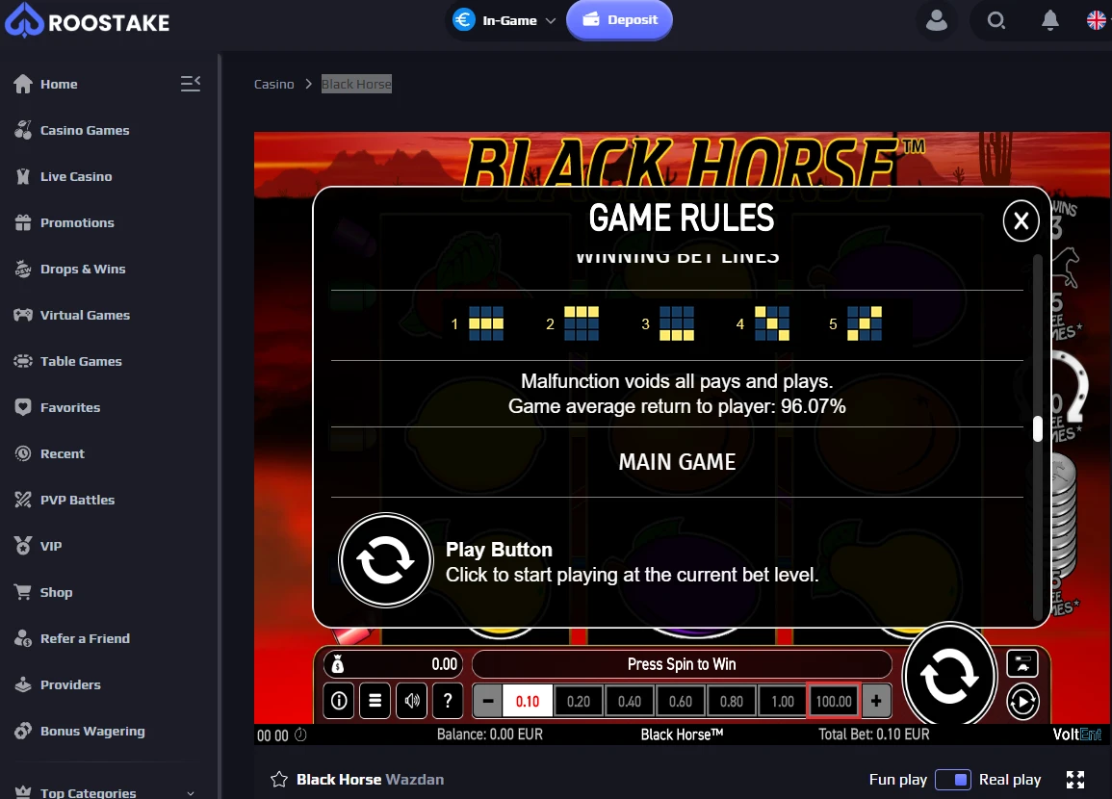
Task: Click the Home house icon
Action: pyautogui.click(x=23, y=84)
